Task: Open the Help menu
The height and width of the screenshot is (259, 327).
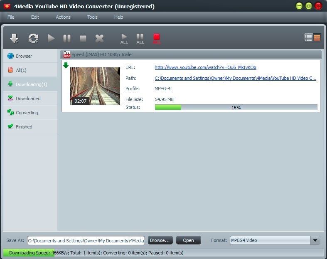Action: pyautogui.click(x=119, y=17)
